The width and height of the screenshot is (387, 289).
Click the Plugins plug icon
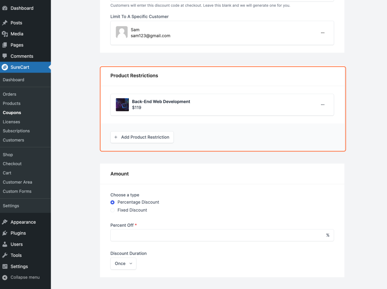(x=5, y=233)
